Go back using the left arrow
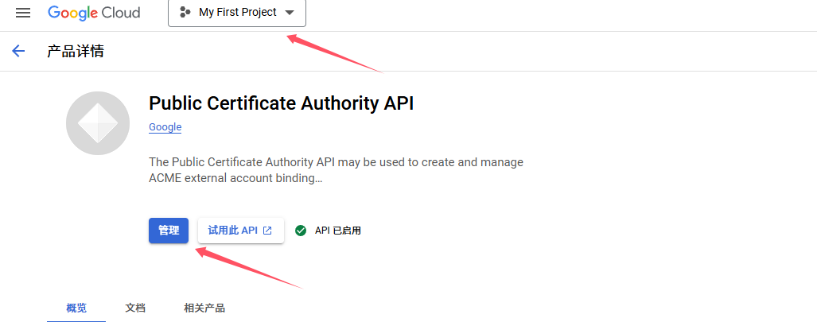 point(18,52)
